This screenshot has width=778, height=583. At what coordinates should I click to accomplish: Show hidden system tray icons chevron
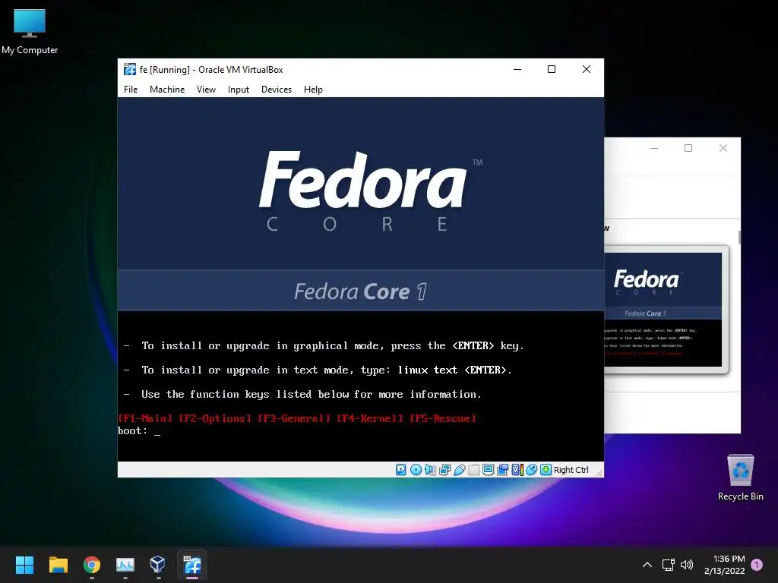point(647,565)
